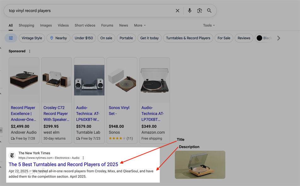Open three-dot menu beside nytimes.com URL
Viewport: 300px width, 186px height.
point(83,158)
